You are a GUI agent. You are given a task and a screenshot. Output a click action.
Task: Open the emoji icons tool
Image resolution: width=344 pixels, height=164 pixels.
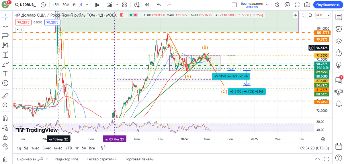(5, 83)
